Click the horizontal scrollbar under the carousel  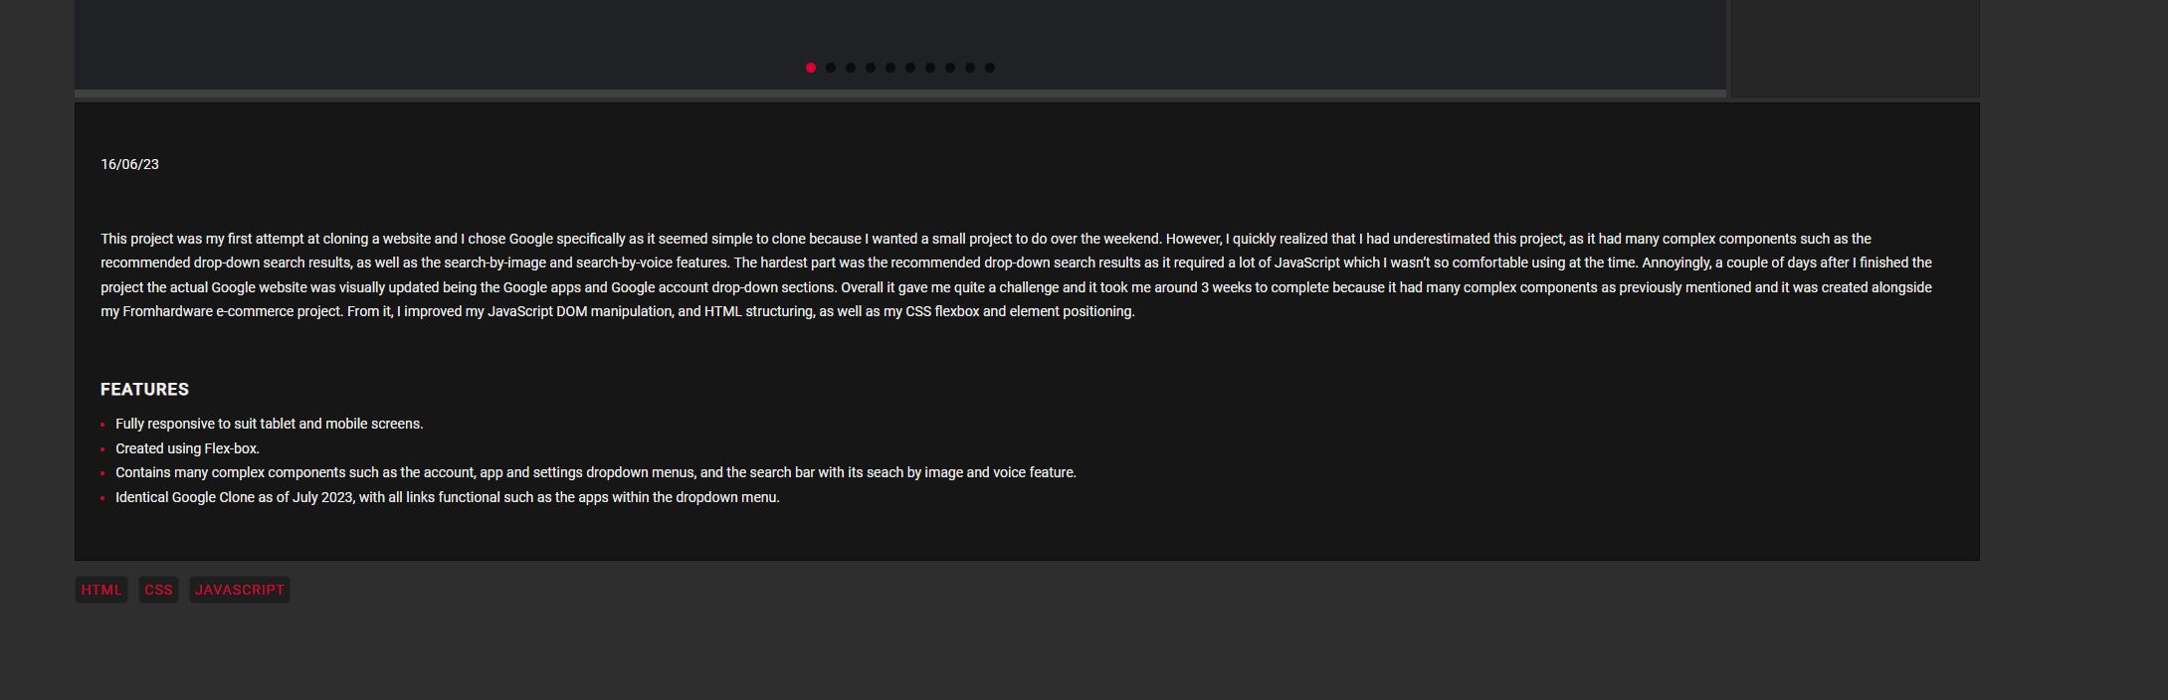[900, 93]
